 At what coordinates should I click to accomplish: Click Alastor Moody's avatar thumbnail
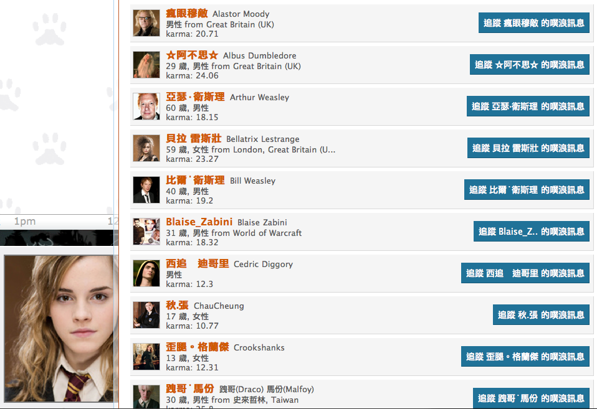pos(146,23)
